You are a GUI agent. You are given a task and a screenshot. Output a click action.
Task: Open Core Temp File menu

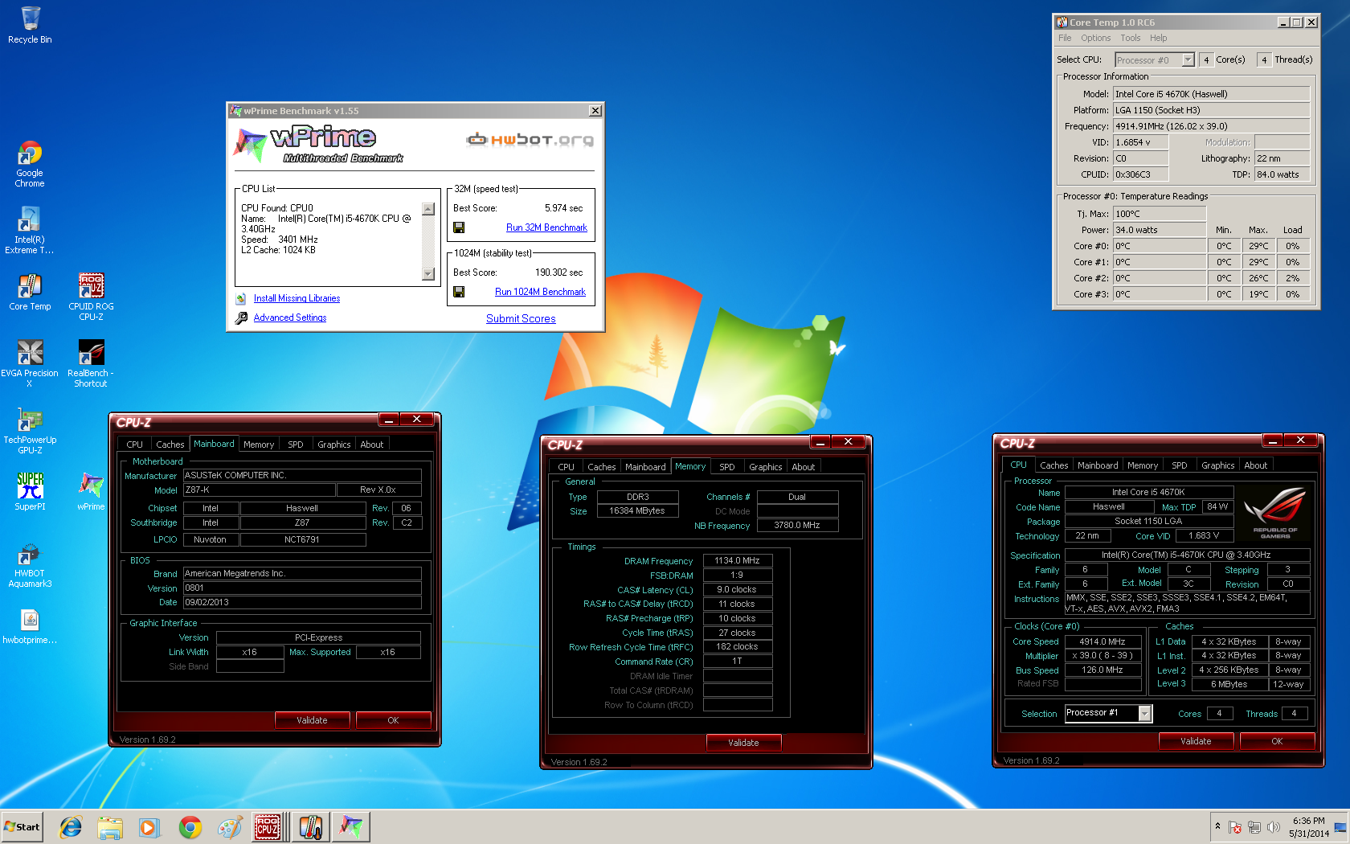point(1065,38)
